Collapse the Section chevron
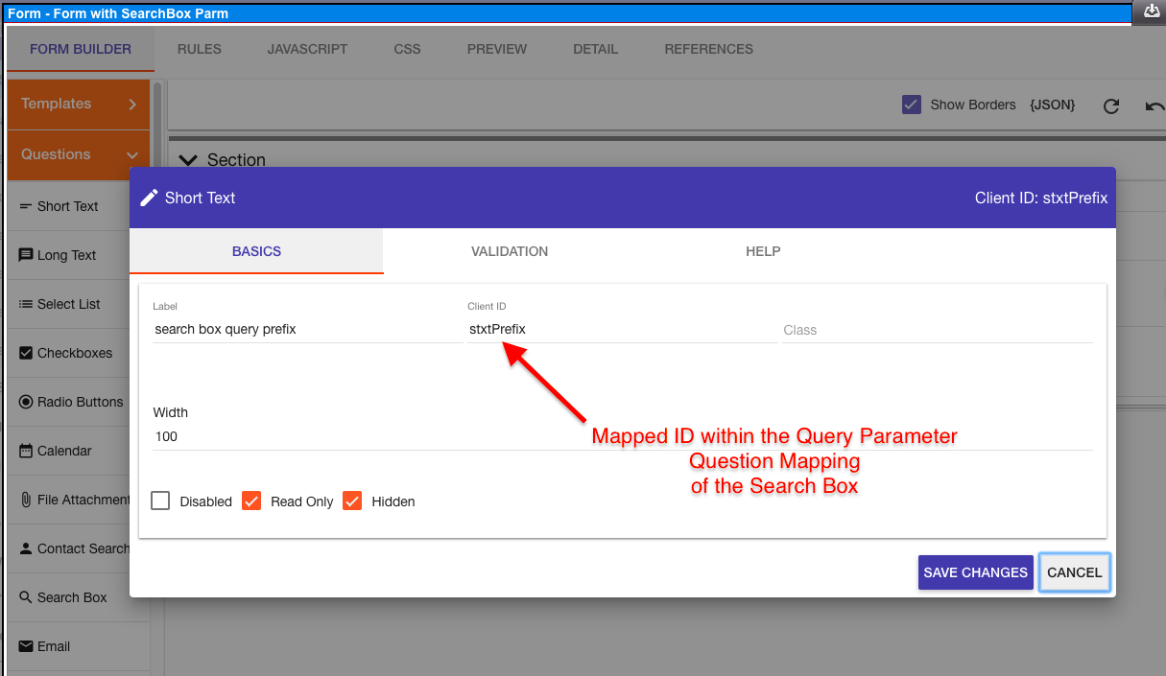The image size is (1166, 676). [188, 160]
